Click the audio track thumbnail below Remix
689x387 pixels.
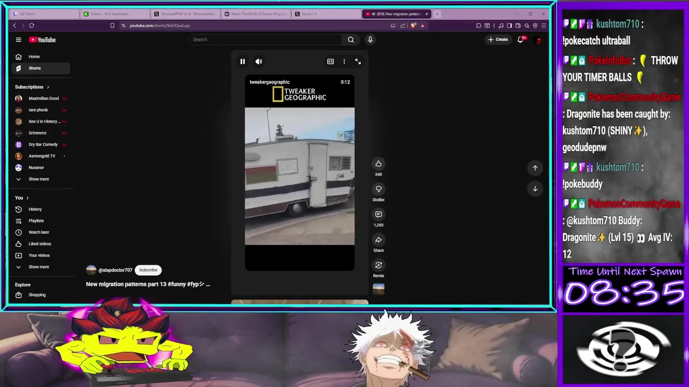(x=378, y=289)
